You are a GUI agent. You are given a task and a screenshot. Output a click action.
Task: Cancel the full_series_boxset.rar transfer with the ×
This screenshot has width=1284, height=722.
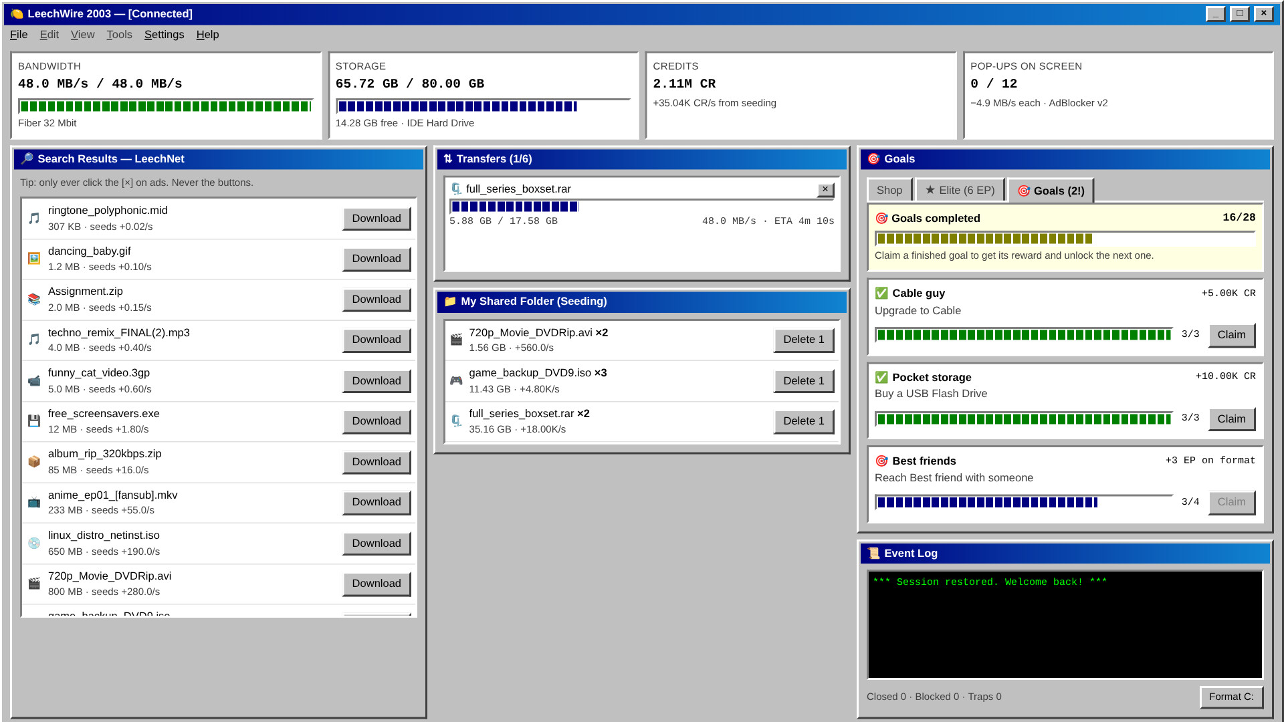click(825, 190)
